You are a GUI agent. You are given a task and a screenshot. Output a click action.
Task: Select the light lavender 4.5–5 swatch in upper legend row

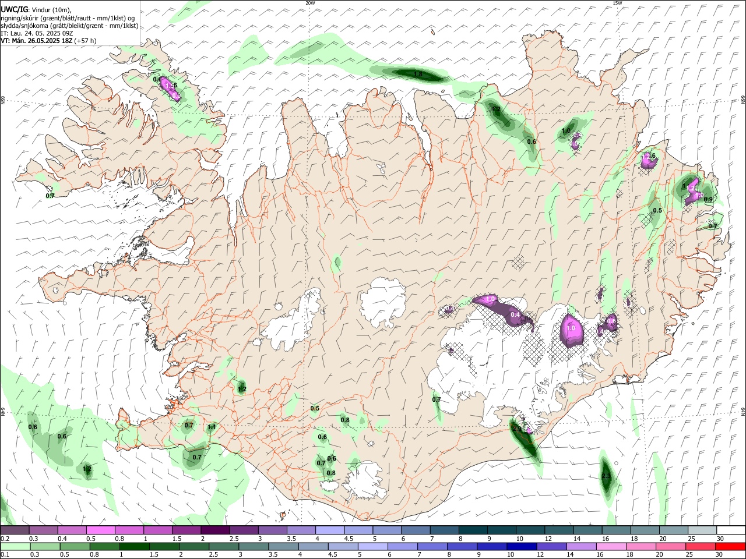click(359, 530)
